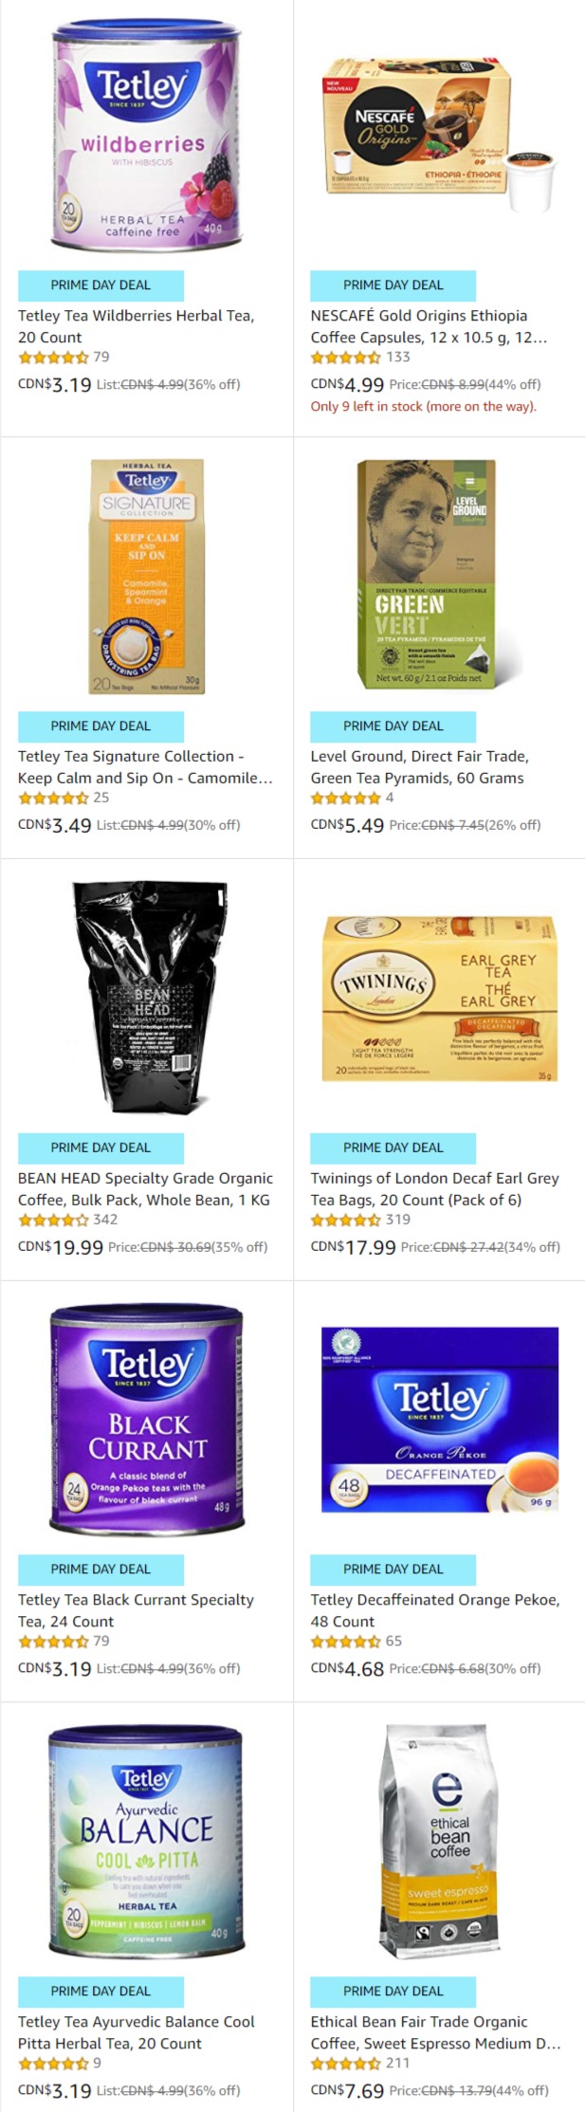Image resolution: width=585 pixels, height=2112 pixels.
Task: View 319 reviews of Twinings Decaf Earl Grey
Action: tap(398, 1220)
